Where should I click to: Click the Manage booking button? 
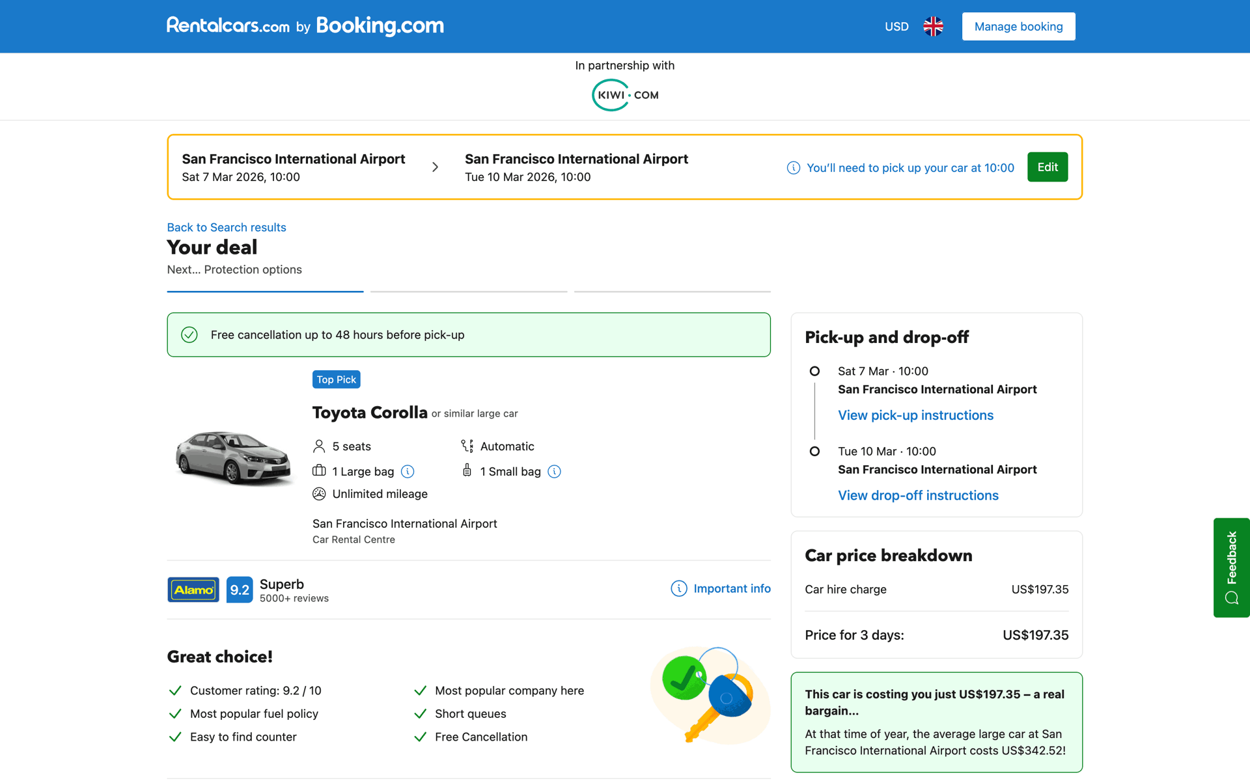tap(1019, 27)
